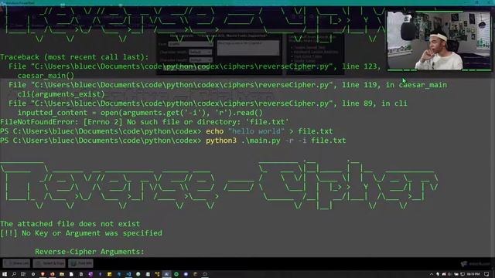Click the 'cli(arguments_exist)' line
The width and height of the screenshot is (495, 278).
pos(61,94)
